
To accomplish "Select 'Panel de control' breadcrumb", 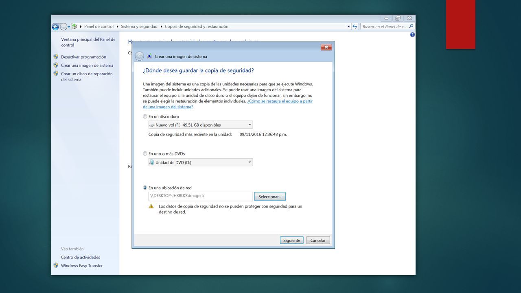I will coord(99,26).
